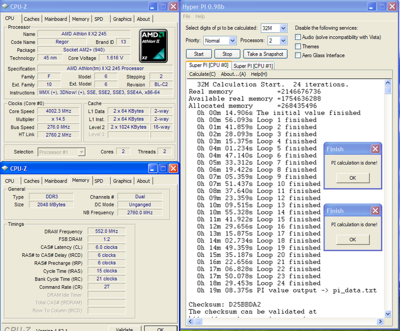Screen dimensions: 400x331
Task: Open the pi digits dropdown showing 32M
Action: click(283, 28)
